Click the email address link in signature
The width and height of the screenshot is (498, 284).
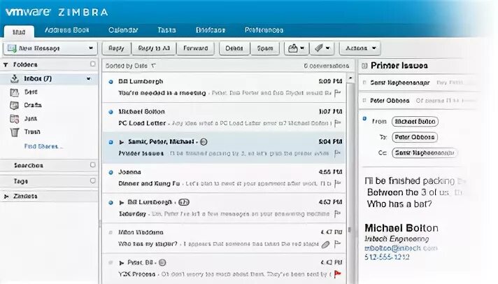tap(401, 248)
